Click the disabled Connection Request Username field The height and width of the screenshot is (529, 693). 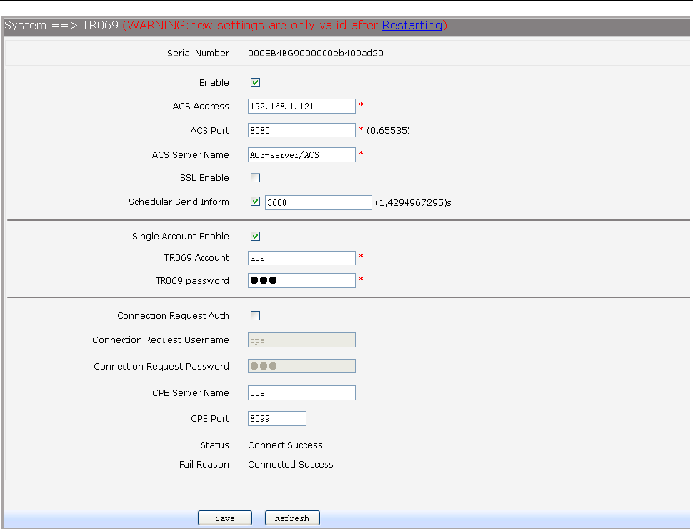tap(301, 340)
